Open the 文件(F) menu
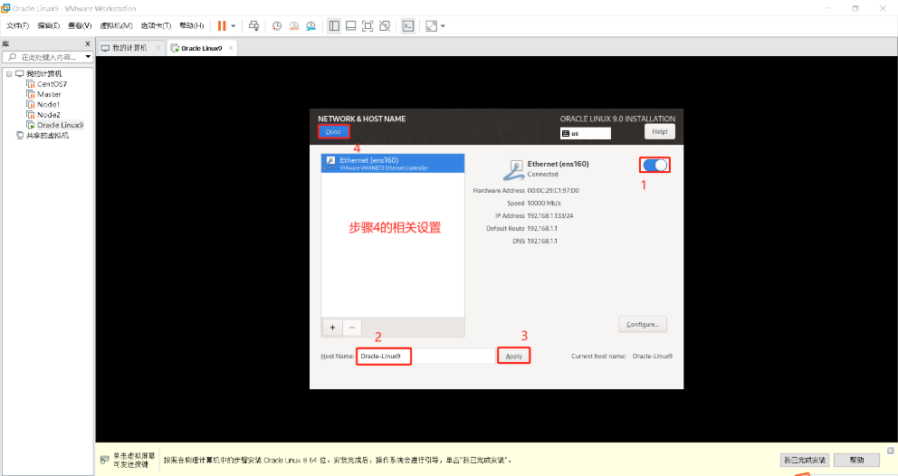The width and height of the screenshot is (898, 476). (x=17, y=25)
